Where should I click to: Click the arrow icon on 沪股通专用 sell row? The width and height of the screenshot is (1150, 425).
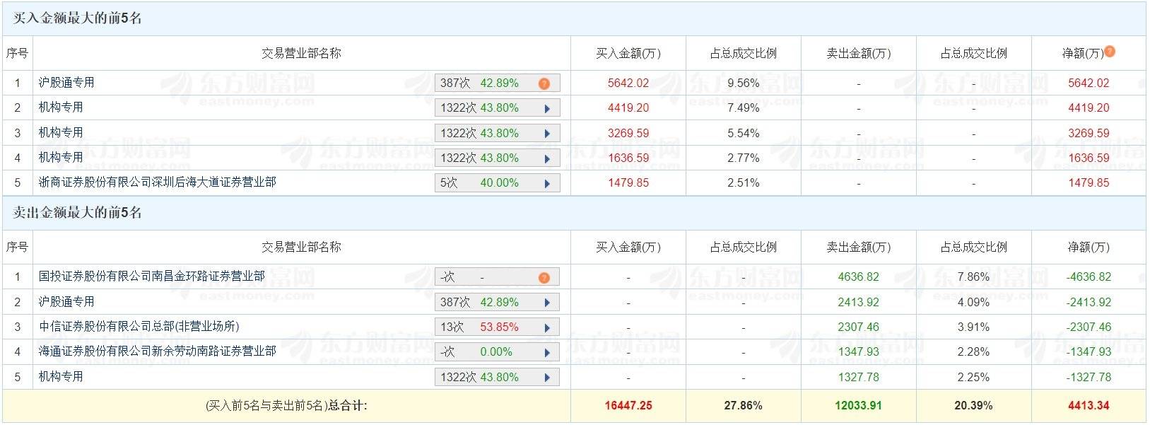[x=547, y=302]
